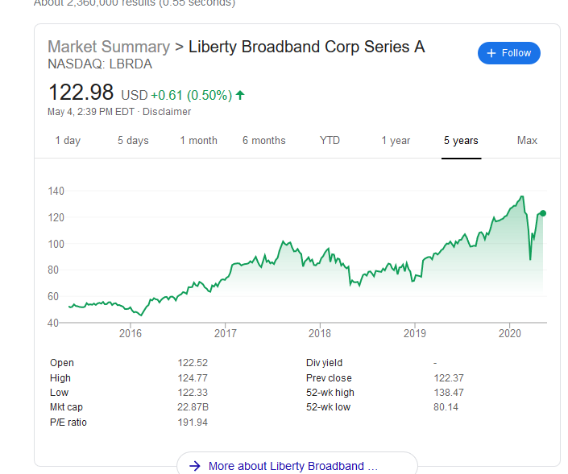Open the Disclaimer link

pos(167,112)
